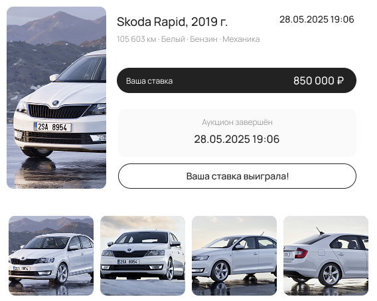Image resolution: width=377 pixels, height=301 pixels.
Task: Click the 'Механика' transmission text
Action: coord(241,39)
